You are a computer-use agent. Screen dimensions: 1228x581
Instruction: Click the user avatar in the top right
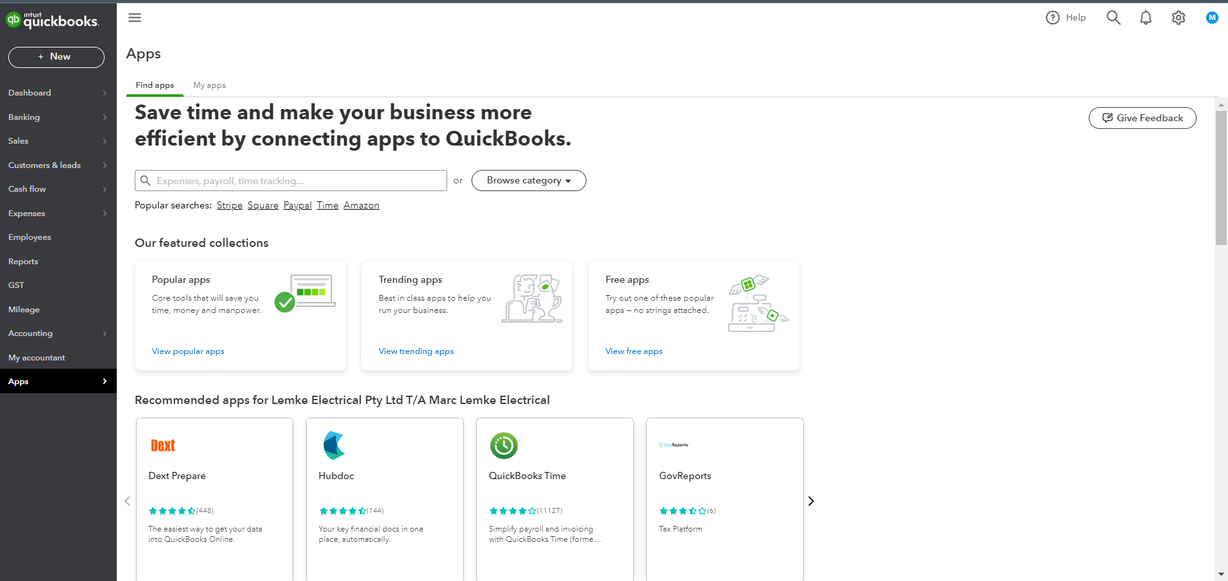pos(1211,17)
